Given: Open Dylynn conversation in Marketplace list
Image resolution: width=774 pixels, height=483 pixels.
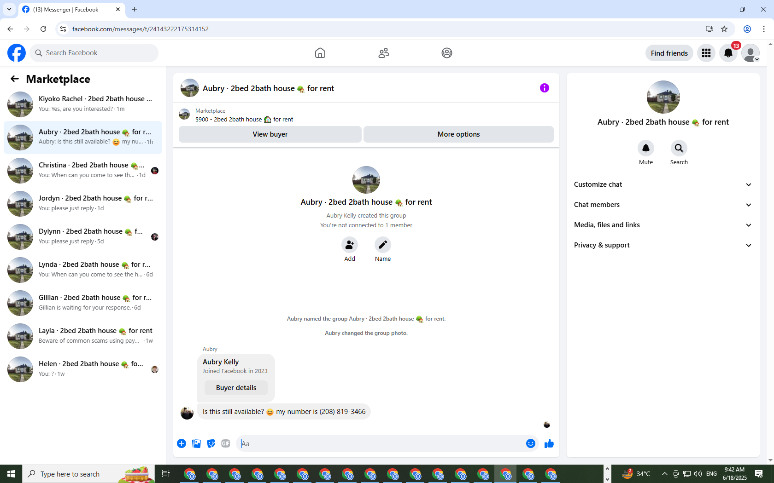Looking at the screenshot, I should click(83, 236).
